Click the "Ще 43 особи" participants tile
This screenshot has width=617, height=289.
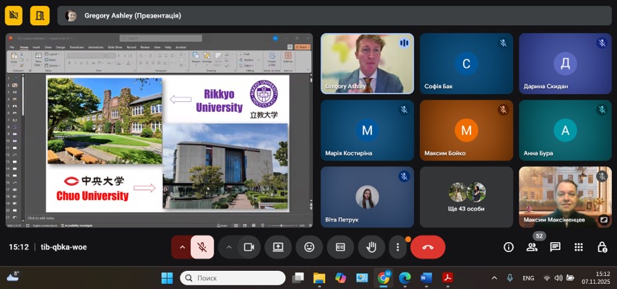tap(466, 197)
